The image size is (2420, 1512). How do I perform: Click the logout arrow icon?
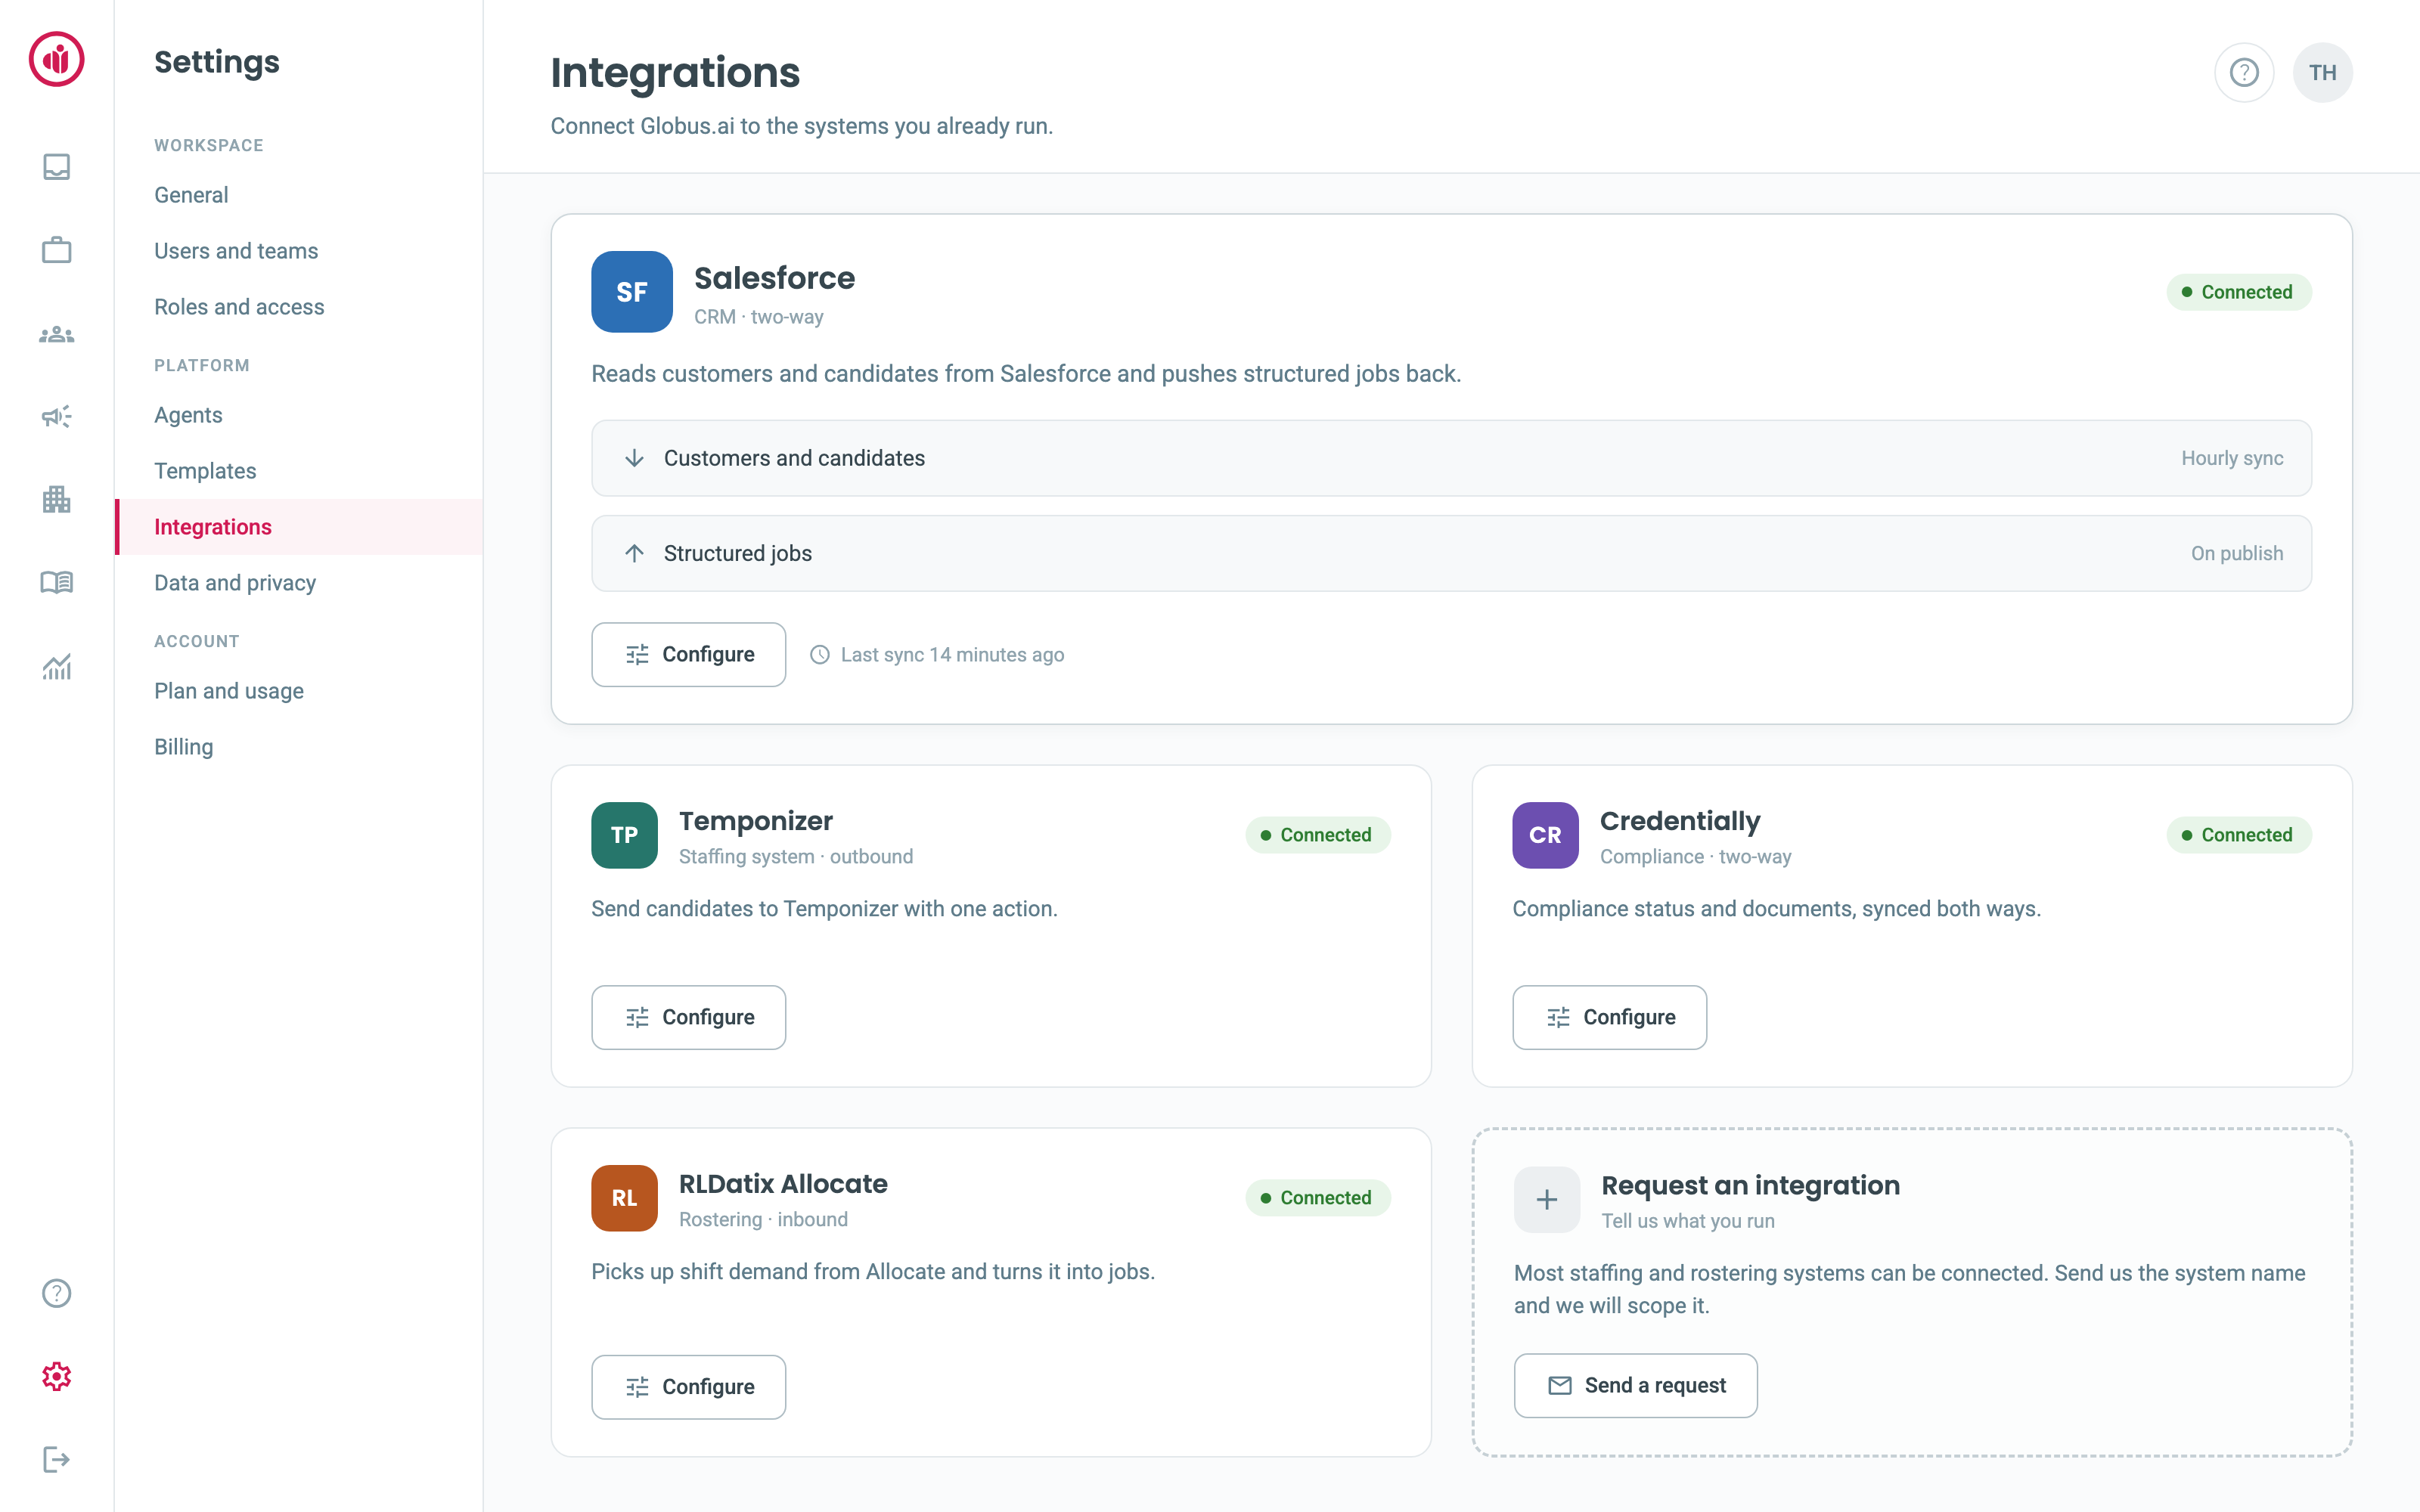click(56, 1460)
